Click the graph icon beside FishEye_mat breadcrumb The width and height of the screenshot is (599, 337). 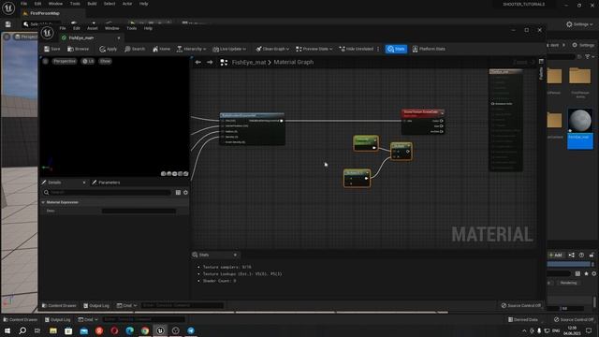click(x=224, y=63)
